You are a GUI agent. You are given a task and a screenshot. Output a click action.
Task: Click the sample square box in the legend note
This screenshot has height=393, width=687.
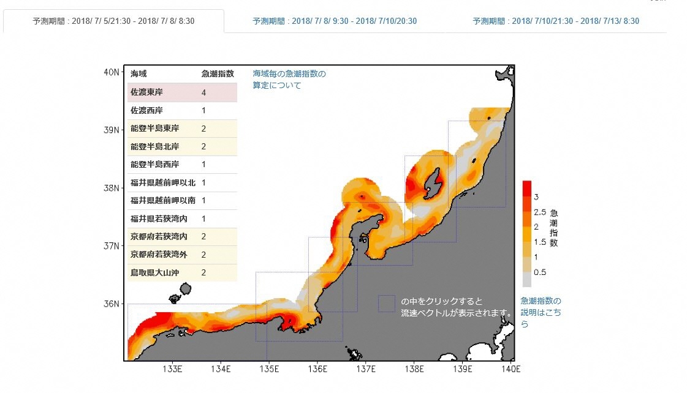tap(387, 303)
